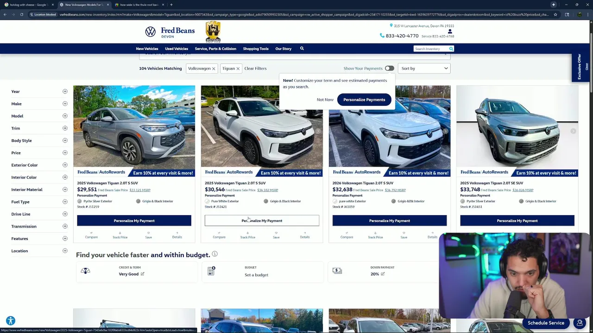Expand the Transmission filter
The image size is (593, 333).
tap(65, 226)
